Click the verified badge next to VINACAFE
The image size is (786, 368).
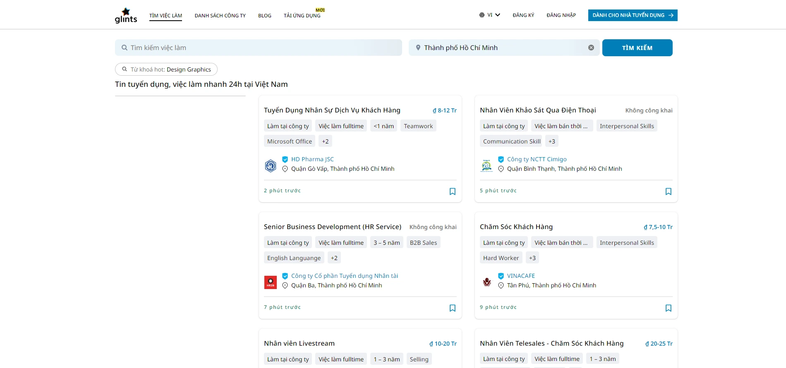click(501, 276)
